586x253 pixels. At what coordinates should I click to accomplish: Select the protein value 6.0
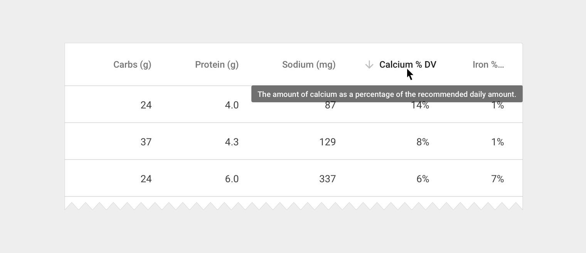point(232,179)
